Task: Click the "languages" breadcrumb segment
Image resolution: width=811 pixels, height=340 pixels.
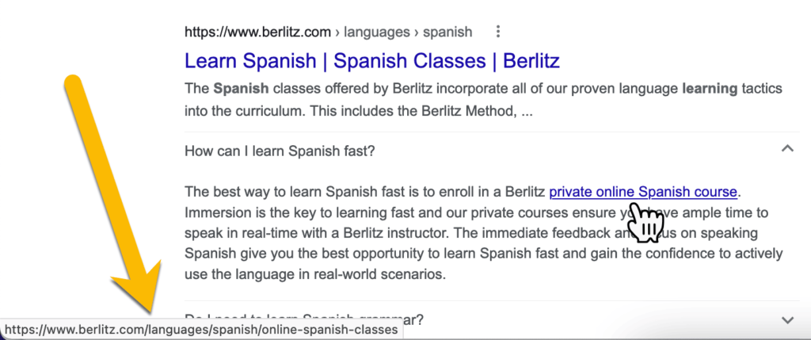Action: [x=376, y=32]
